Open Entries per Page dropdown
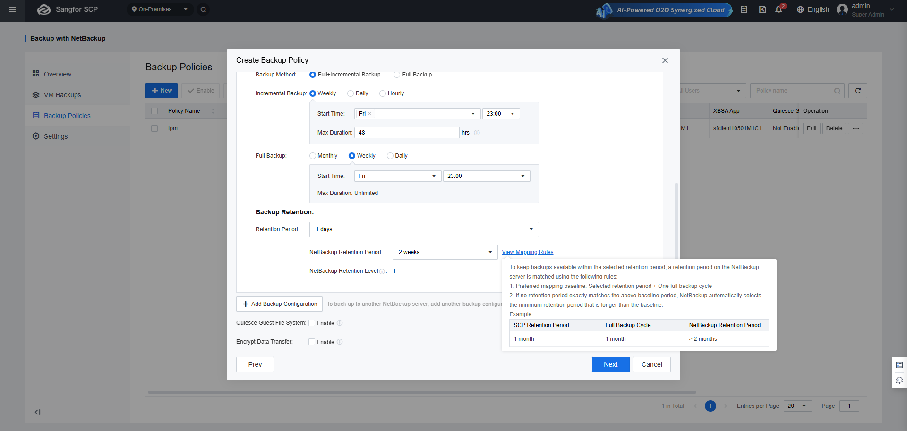 (x=798, y=406)
